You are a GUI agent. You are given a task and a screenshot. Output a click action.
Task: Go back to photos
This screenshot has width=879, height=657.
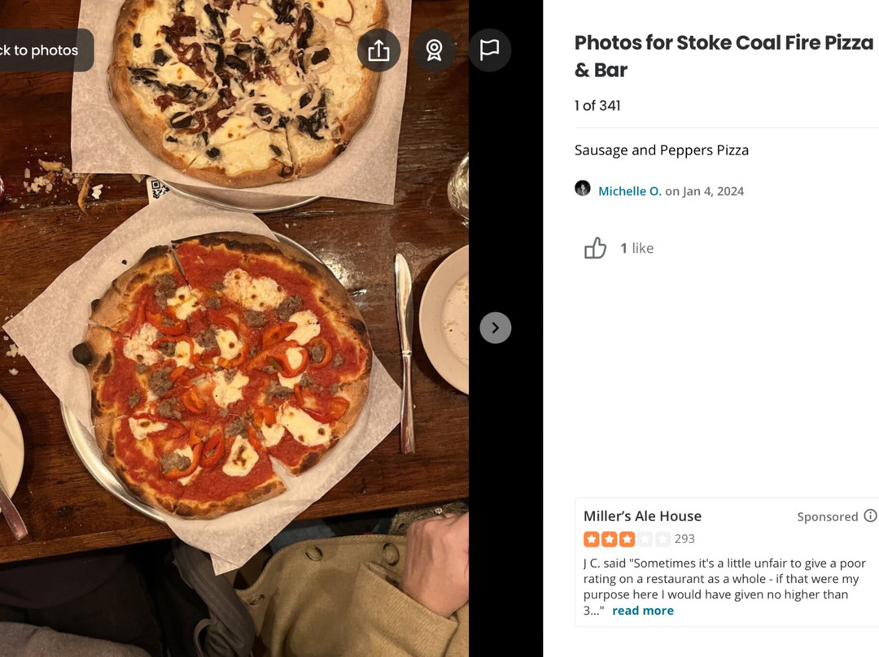click(x=41, y=50)
